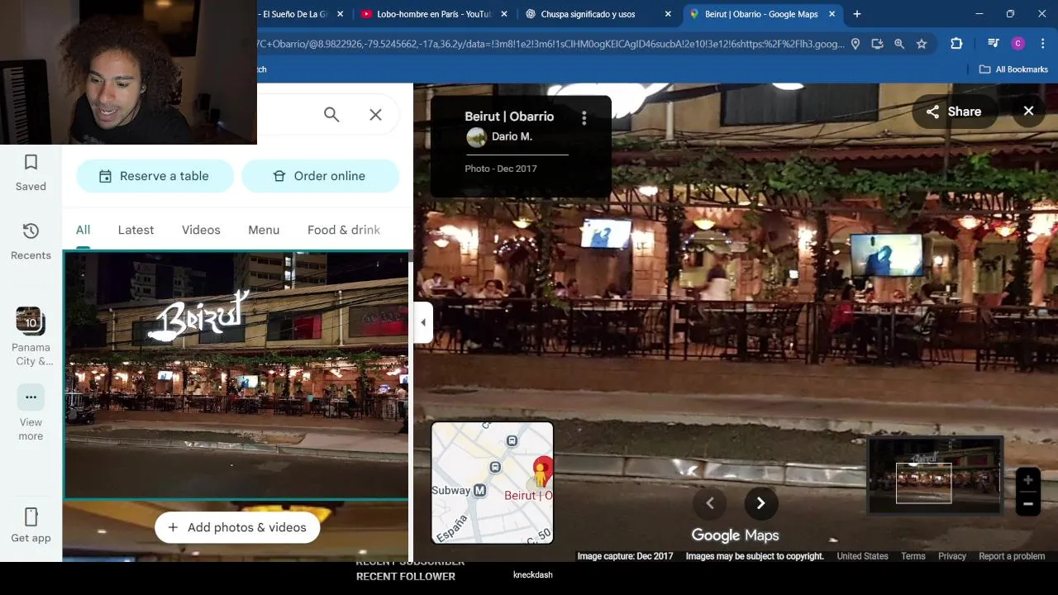Open the media controls icon
The width and height of the screenshot is (1058, 595).
[994, 44]
